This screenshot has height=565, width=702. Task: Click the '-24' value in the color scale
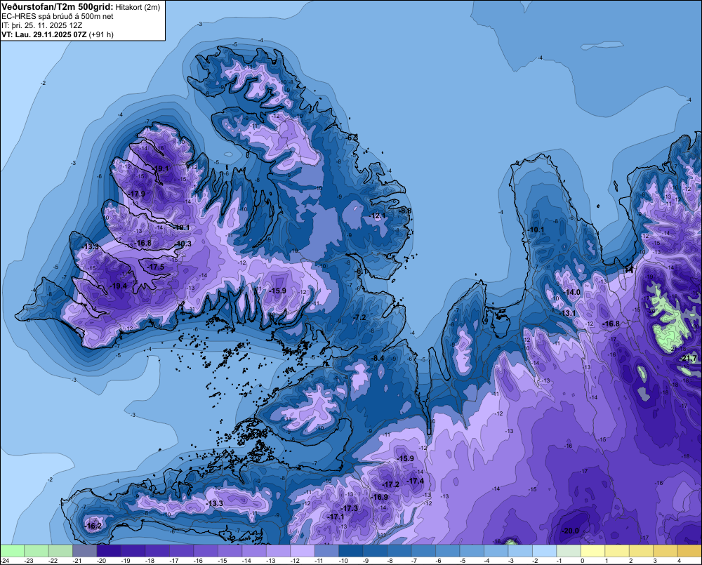[6, 561]
